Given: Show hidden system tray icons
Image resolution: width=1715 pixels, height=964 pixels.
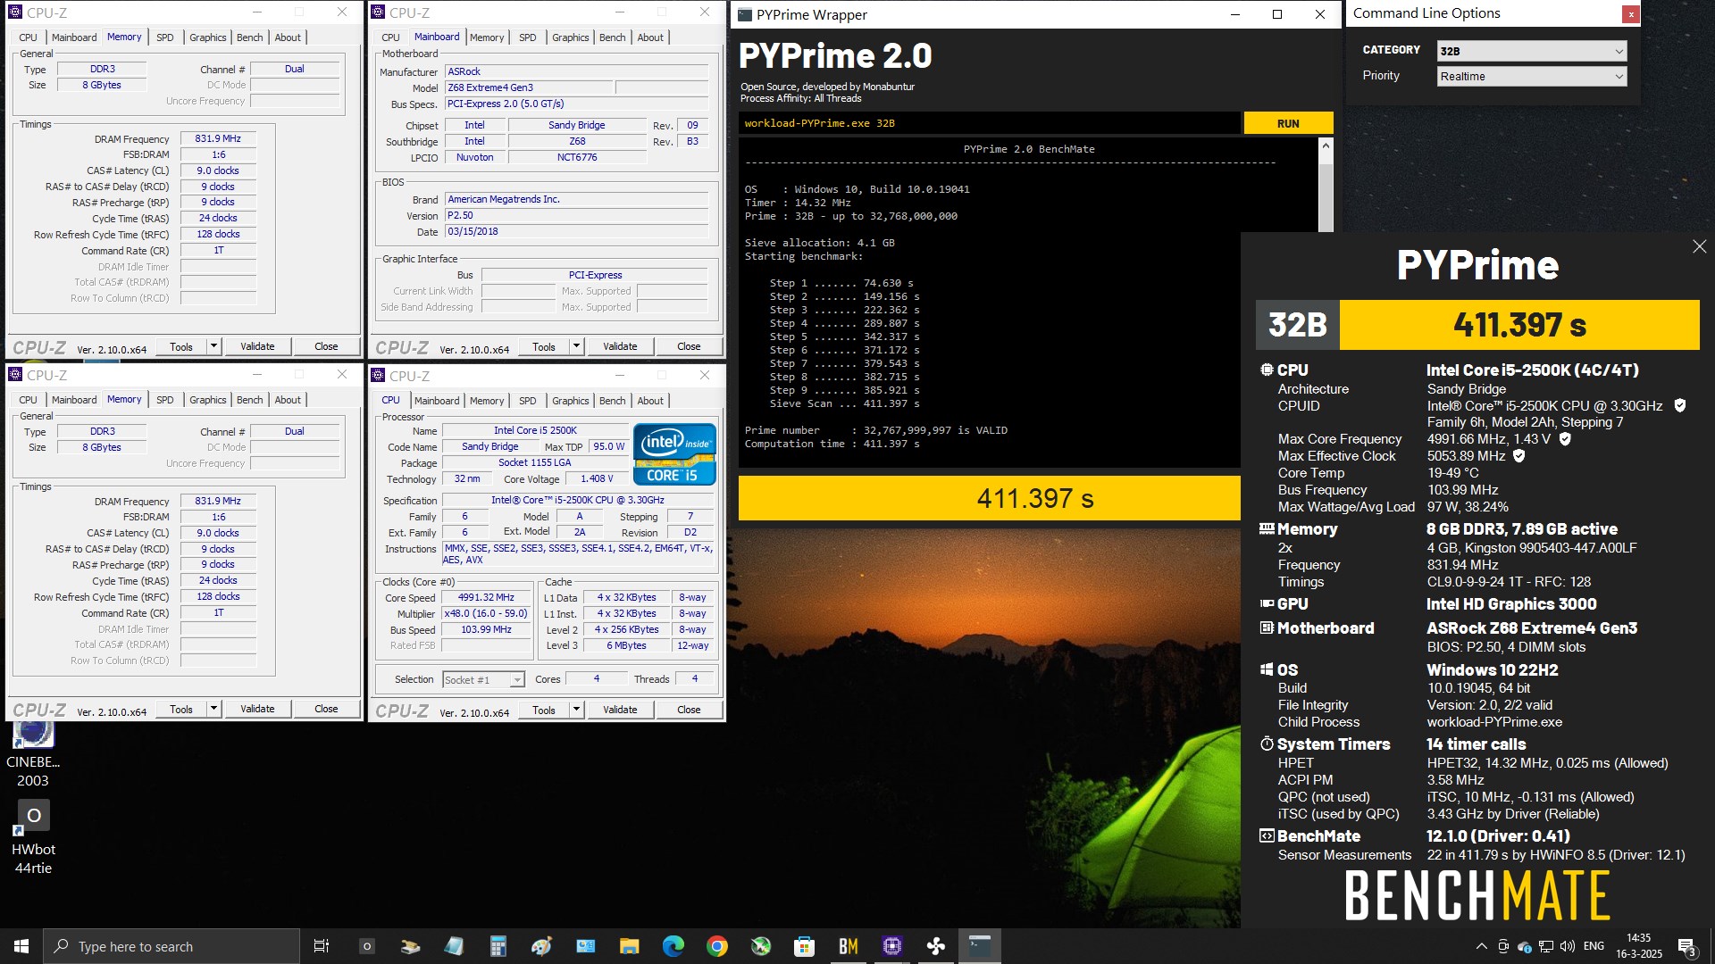Looking at the screenshot, I should pos(1481,946).
